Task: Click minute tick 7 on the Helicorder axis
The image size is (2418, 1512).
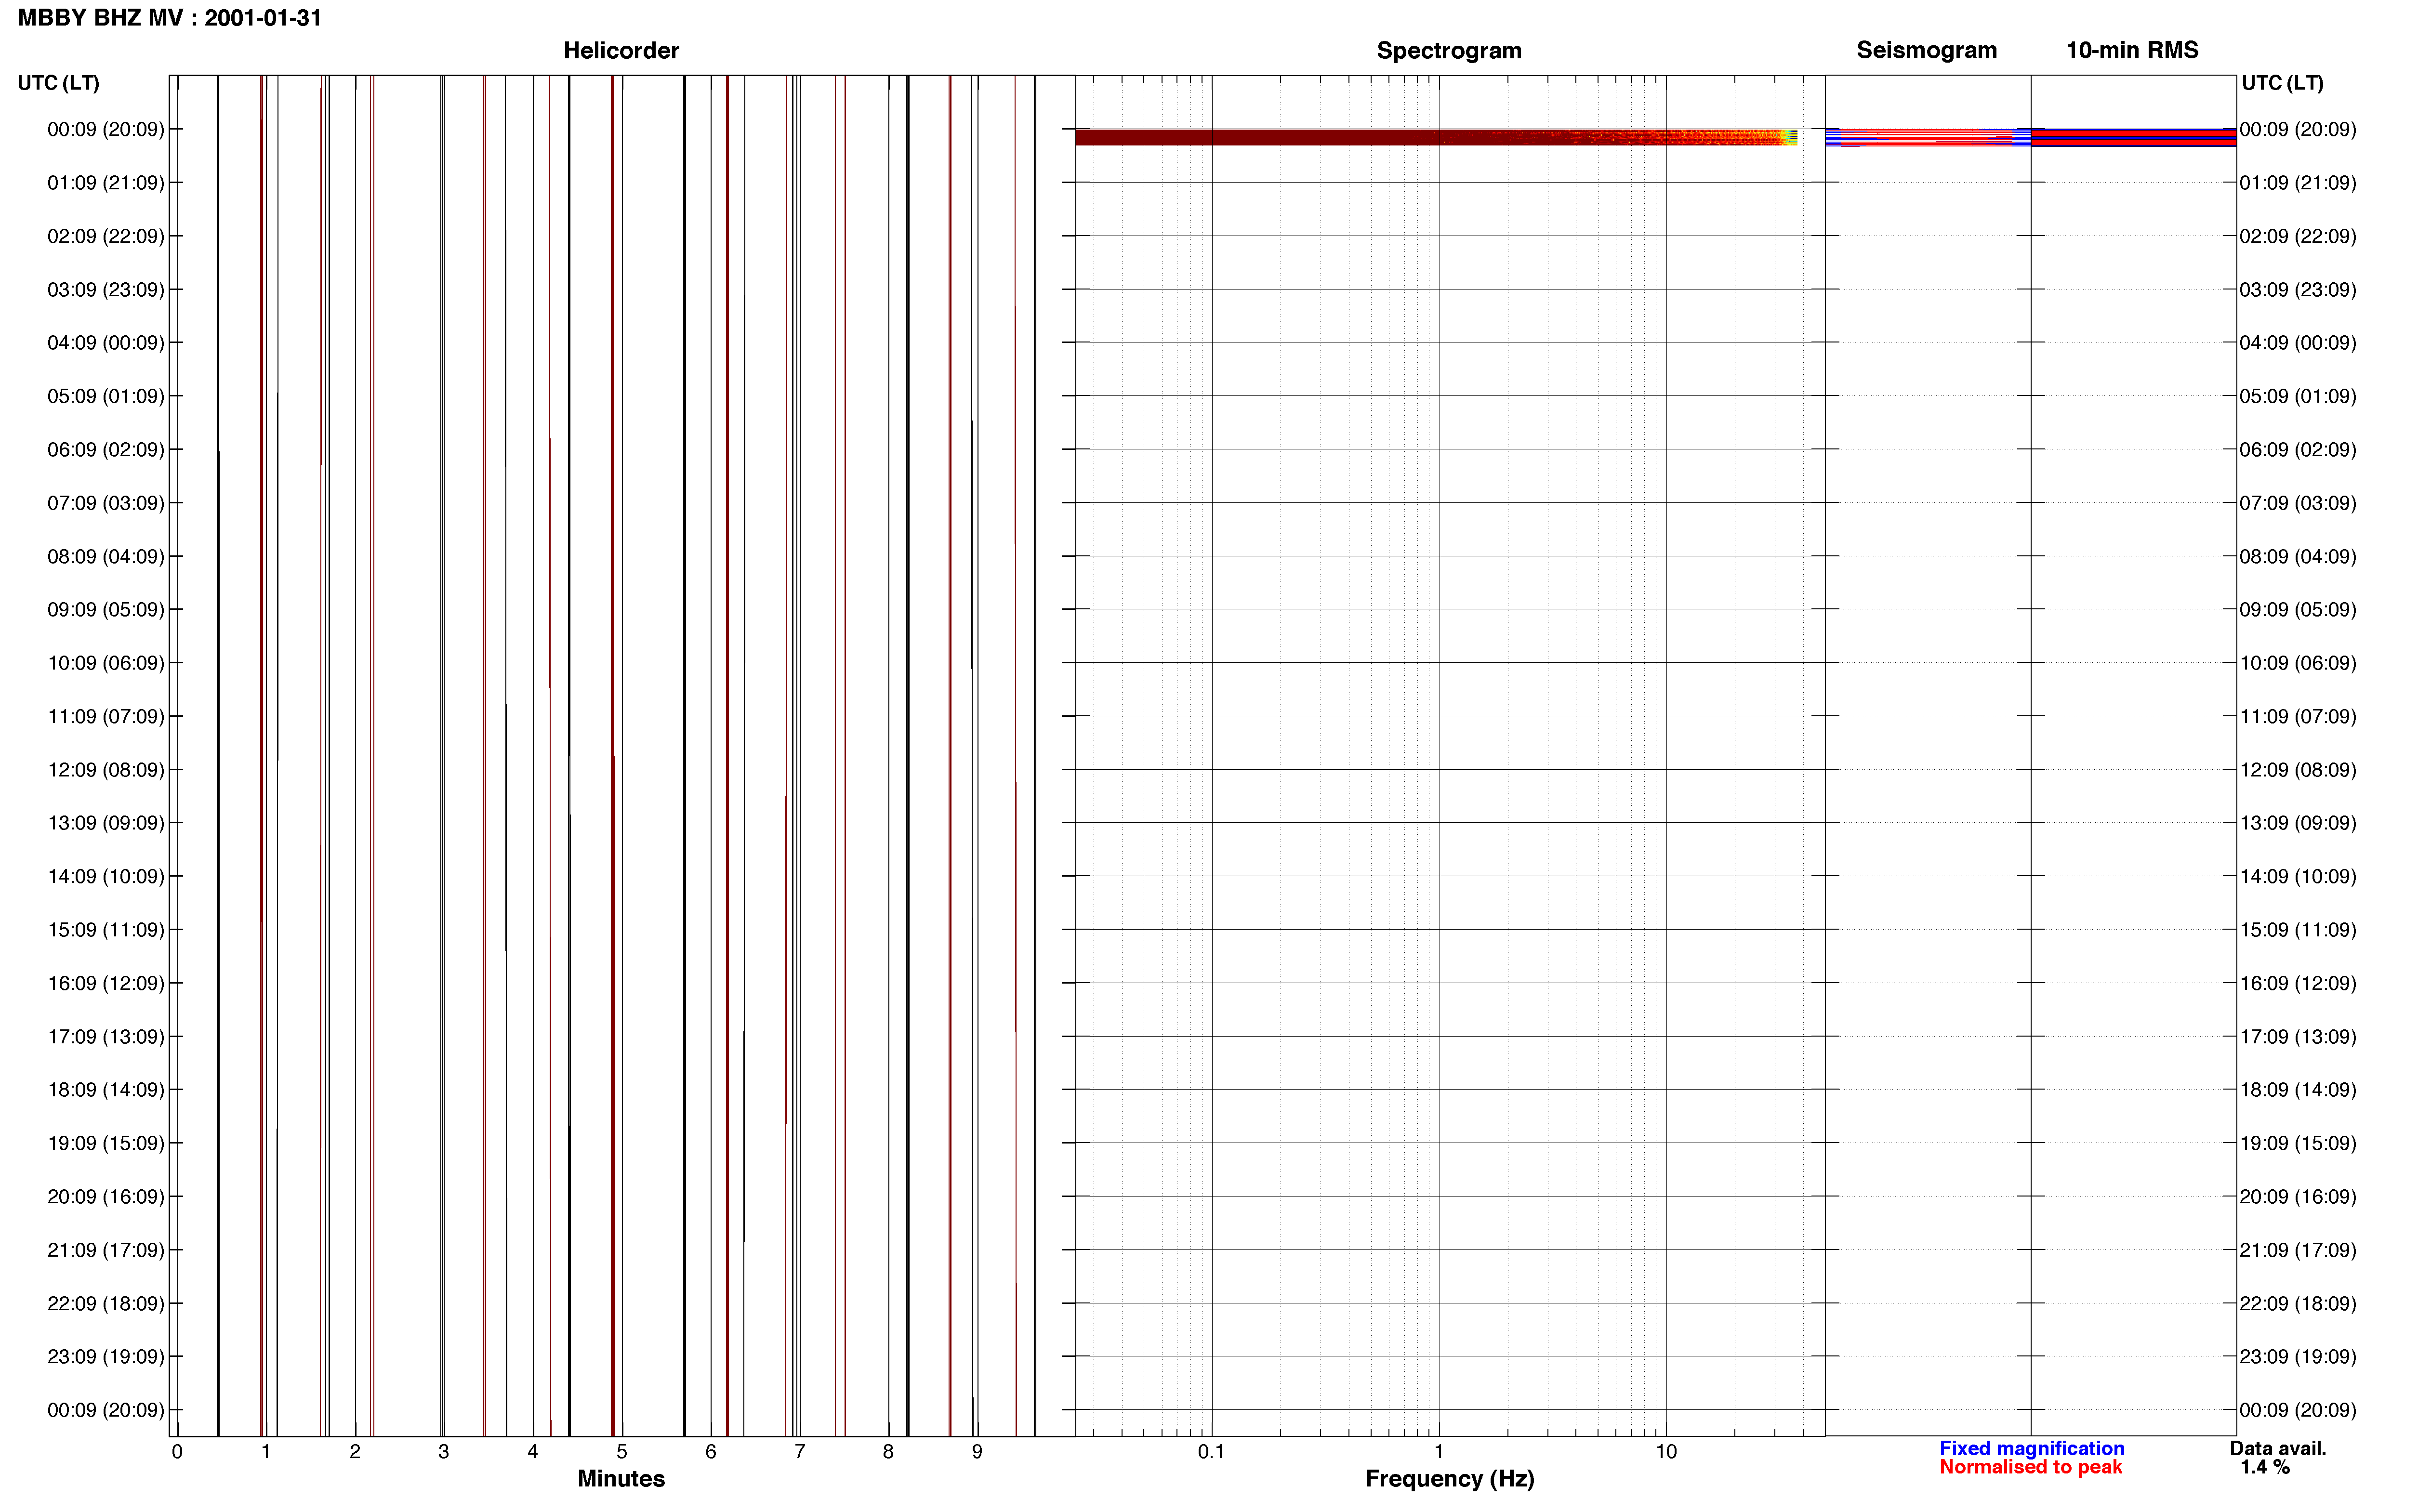Action: [800, 1452]
